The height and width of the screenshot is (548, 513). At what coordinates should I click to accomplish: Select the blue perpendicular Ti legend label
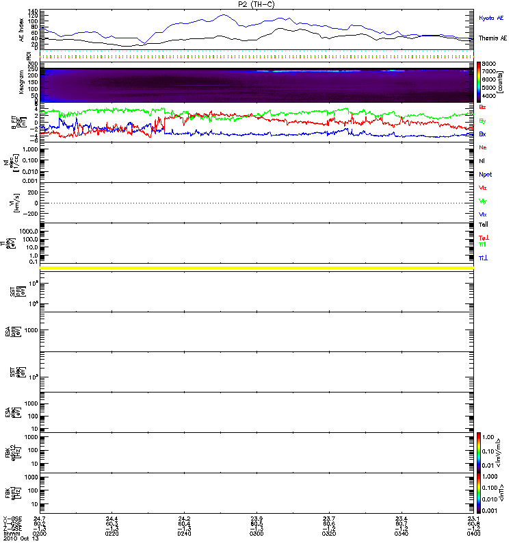point(483,258)
